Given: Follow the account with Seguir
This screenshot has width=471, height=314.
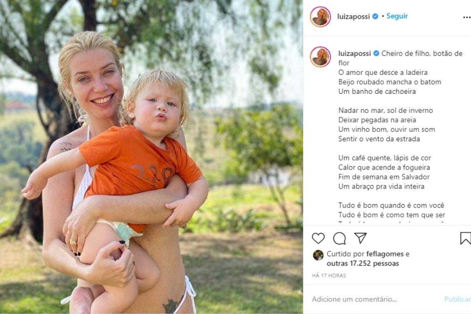Looking at the screenshot, I should (x=397, y=16).
